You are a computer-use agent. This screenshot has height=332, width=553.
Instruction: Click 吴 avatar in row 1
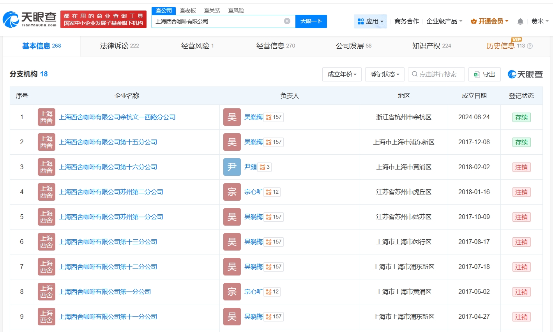click(232, 117)
